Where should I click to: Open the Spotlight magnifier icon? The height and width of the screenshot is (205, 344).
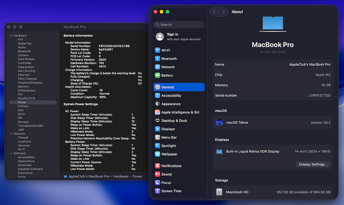(157, 146)
